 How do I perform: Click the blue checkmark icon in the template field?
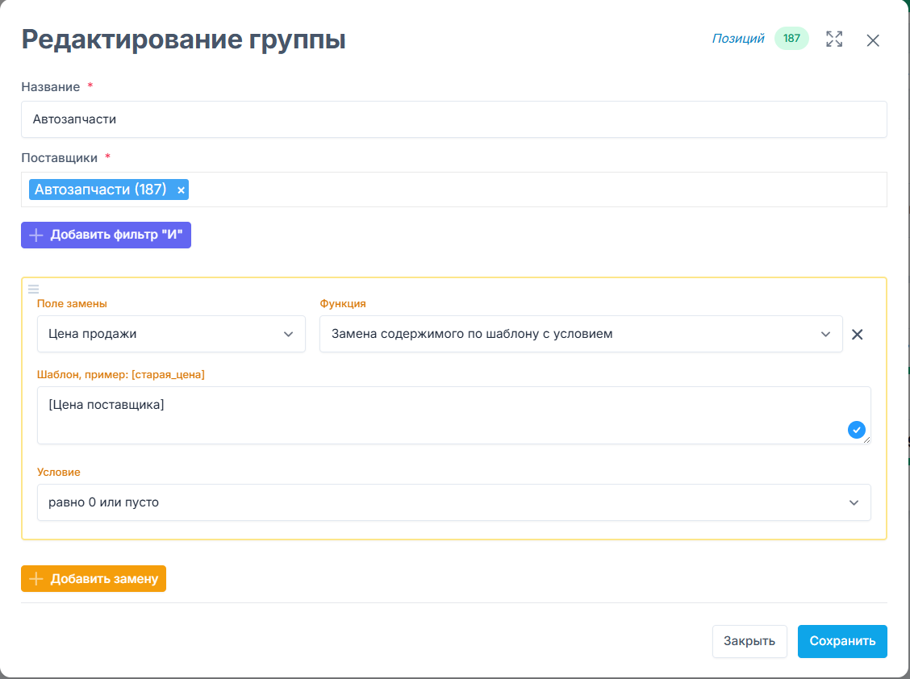[857, 430]
